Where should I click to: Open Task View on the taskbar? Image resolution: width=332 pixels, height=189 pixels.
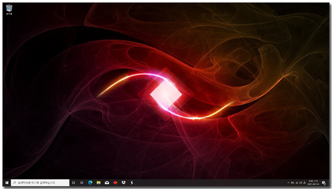click(82, 183)
